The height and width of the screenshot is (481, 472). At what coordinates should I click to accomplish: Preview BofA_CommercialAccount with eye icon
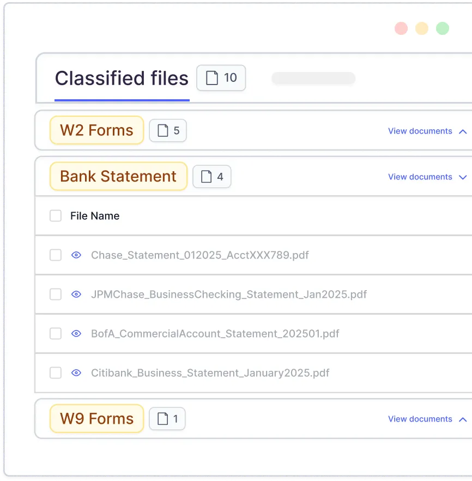coord(76,333)
